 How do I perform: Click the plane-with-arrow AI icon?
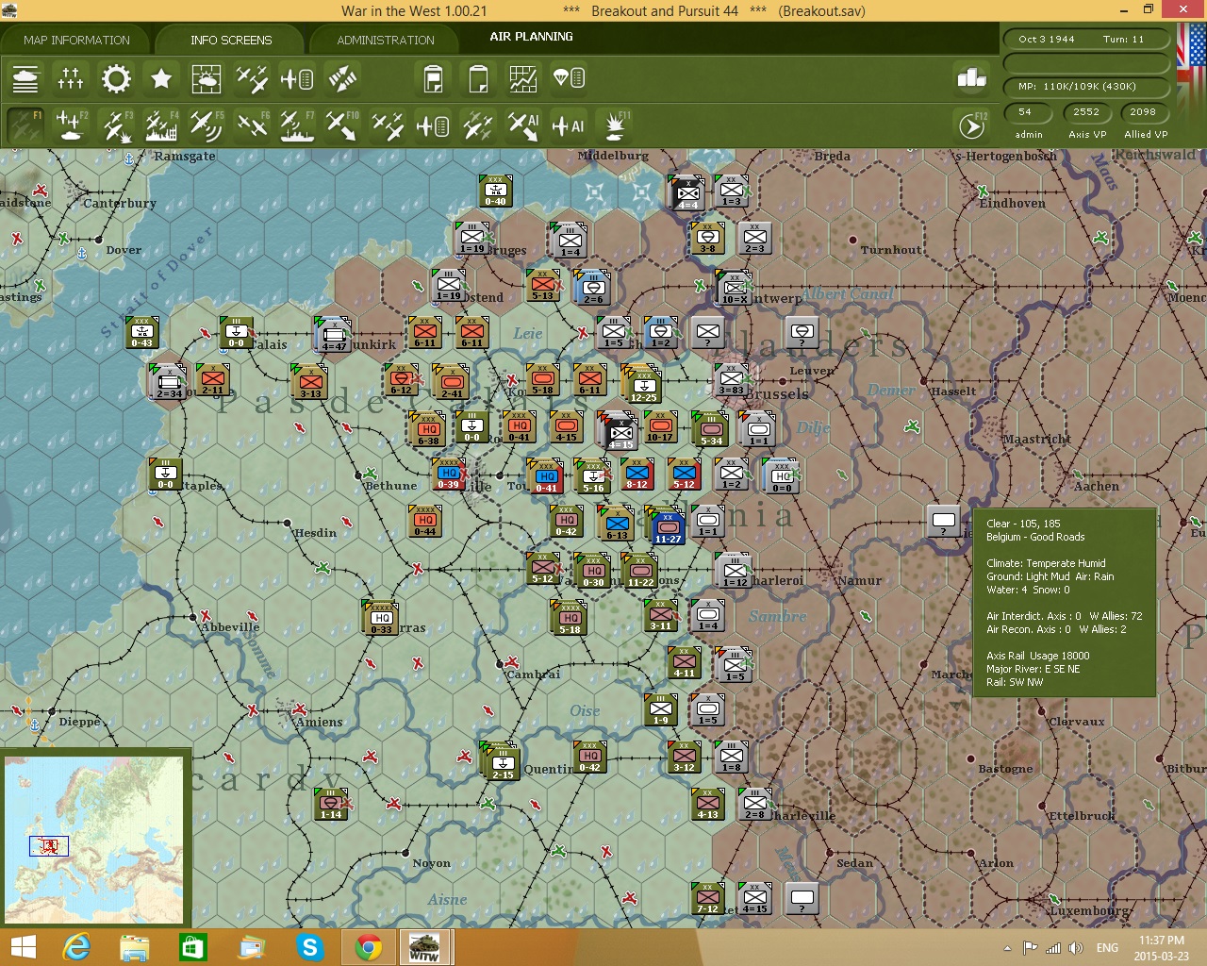tap(523, 125)
